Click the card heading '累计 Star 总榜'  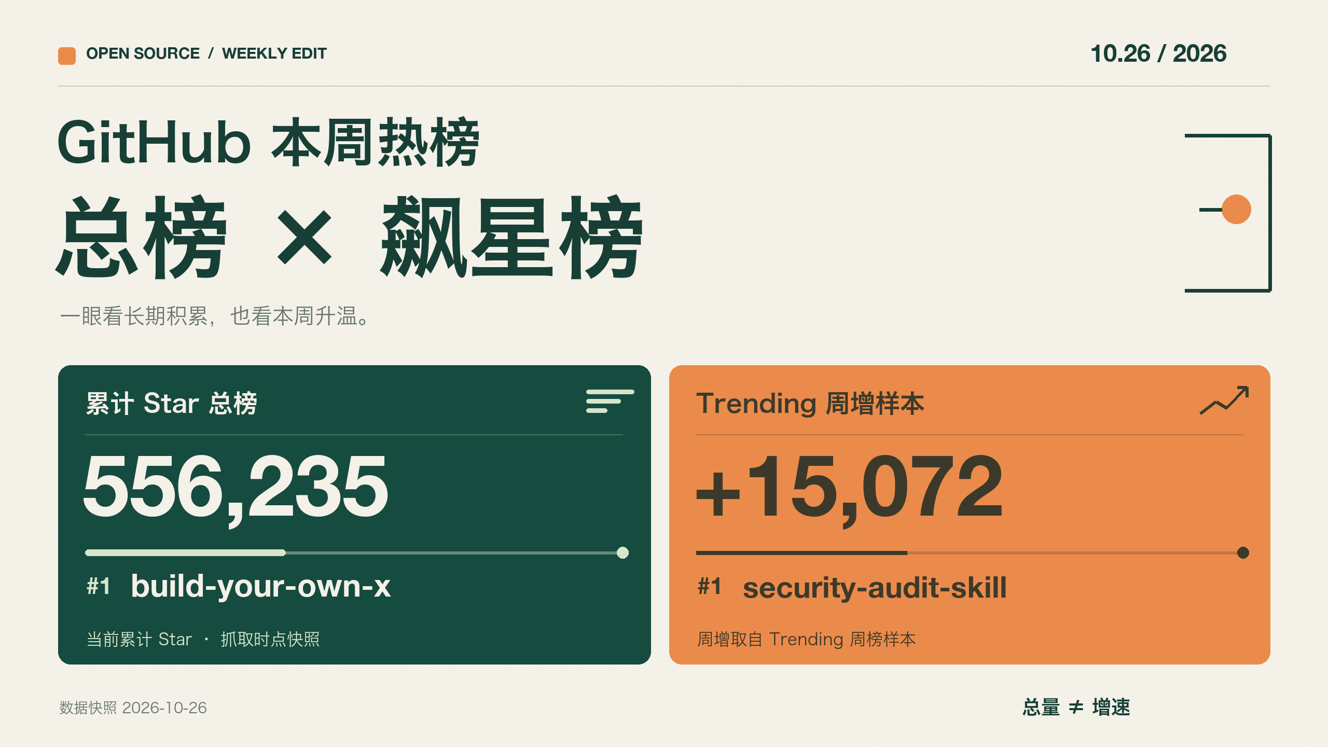coord(172,403)
